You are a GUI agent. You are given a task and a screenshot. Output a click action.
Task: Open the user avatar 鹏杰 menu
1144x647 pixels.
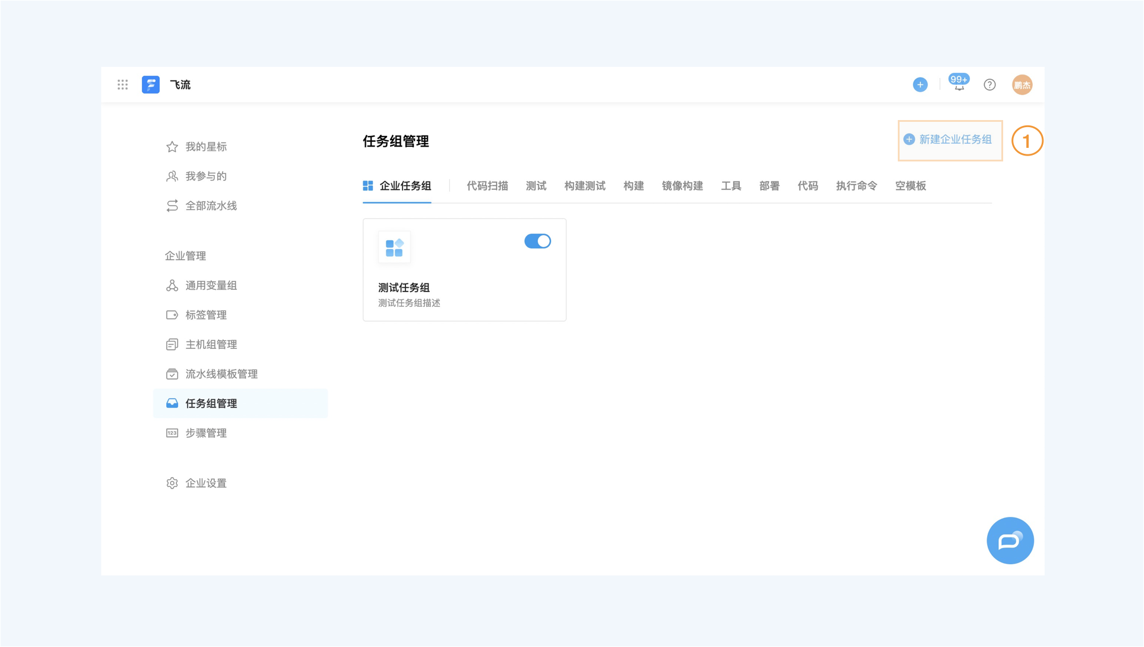coord(1022,85)
